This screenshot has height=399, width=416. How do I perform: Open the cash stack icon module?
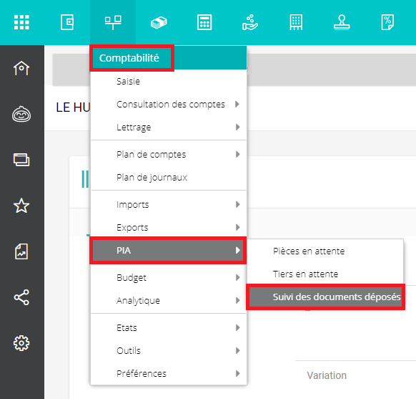pyautogui.click(x=159, y=22)
